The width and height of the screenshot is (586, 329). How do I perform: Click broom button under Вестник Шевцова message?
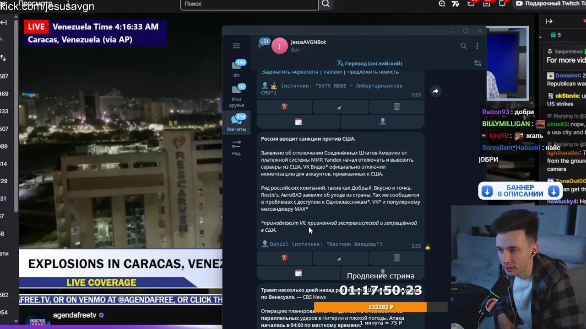click(340, 258)
